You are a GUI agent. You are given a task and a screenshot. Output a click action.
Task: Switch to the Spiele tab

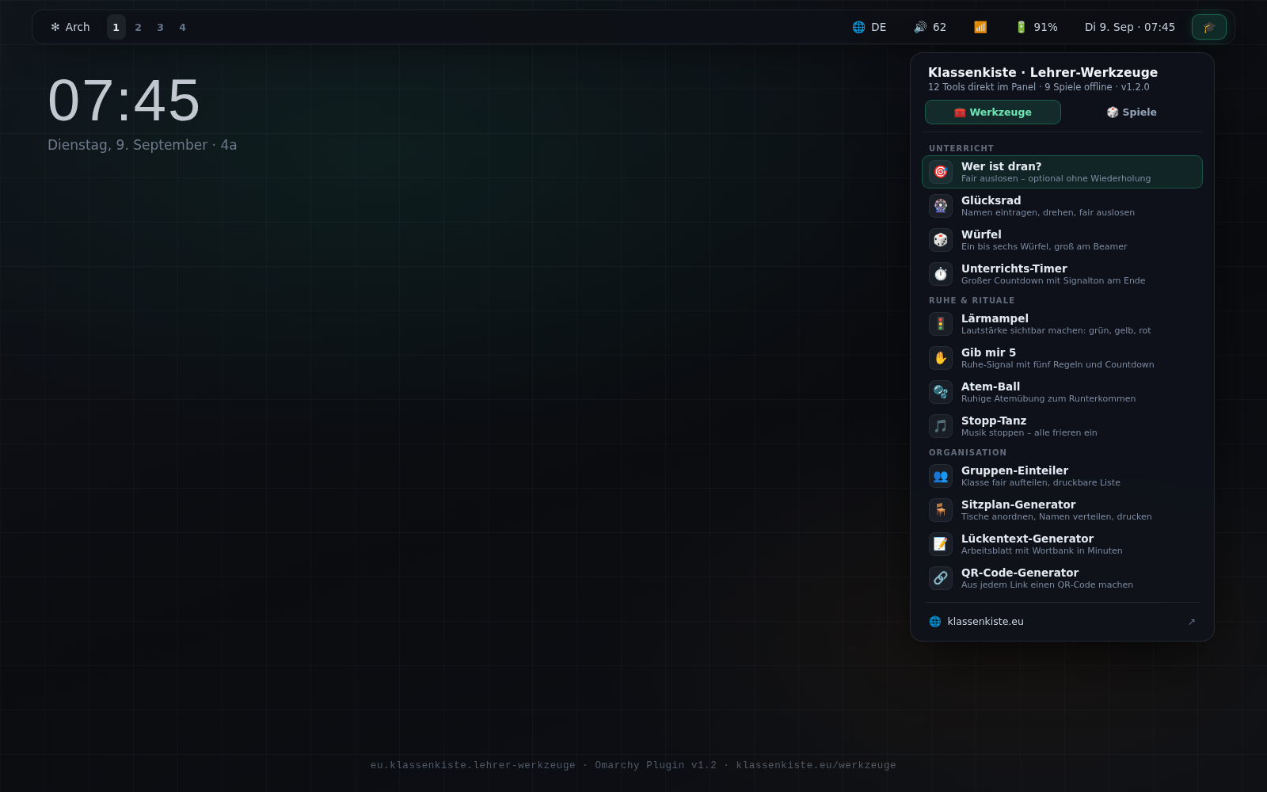coord(1132,112)
